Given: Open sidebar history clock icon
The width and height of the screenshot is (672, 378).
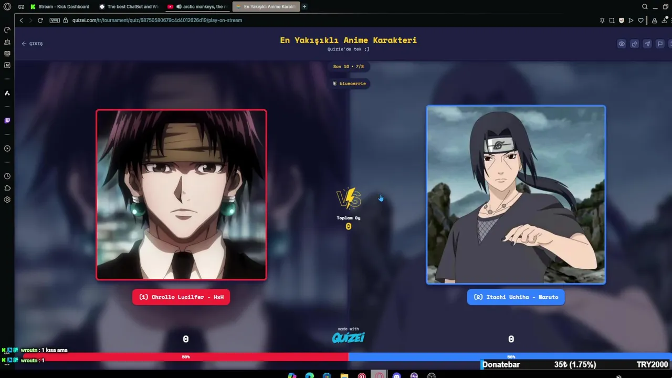Looking at the screenshot, I should [7, 176].
